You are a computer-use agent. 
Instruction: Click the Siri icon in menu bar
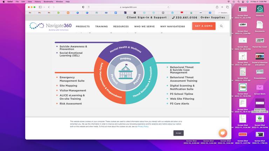click(247, 1)
